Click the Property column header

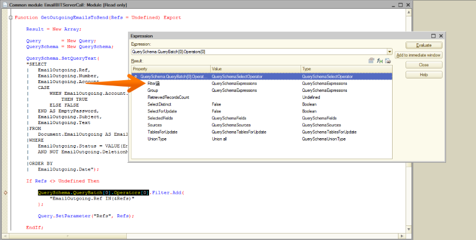pyautogui.click(x=171, y=69)
